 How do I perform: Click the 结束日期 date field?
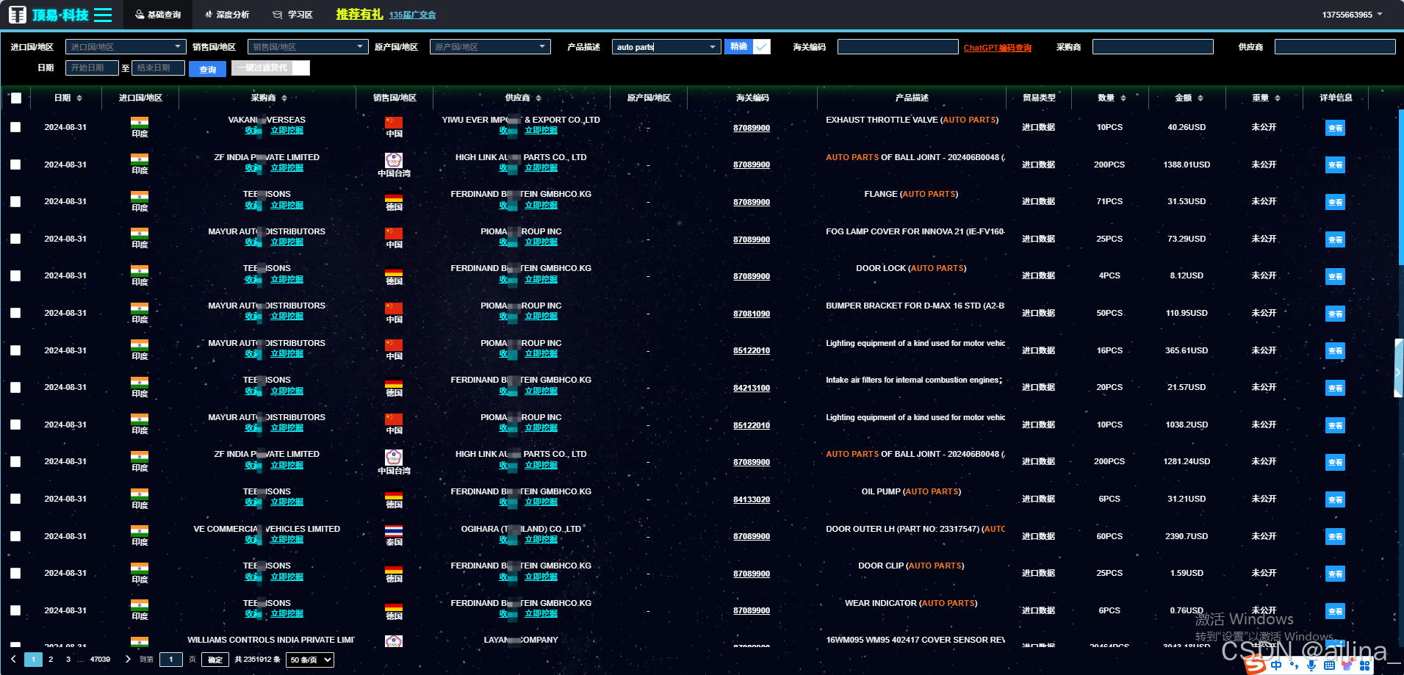[158, 68]
